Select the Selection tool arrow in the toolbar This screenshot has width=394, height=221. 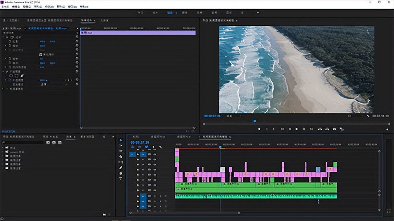pyautogui.click(x=121, y=140)
